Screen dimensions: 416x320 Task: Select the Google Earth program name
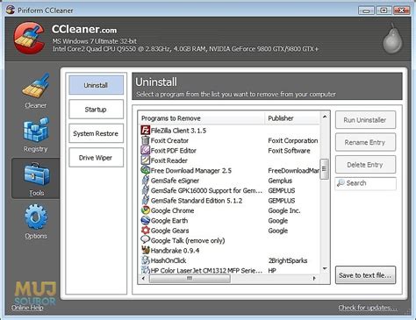coord(169,221)
